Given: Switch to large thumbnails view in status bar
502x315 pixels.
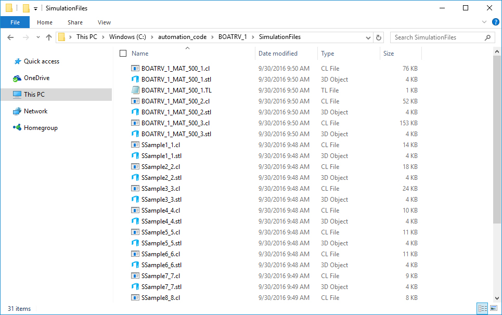Looking at the screenshot, I should [494, 308].
